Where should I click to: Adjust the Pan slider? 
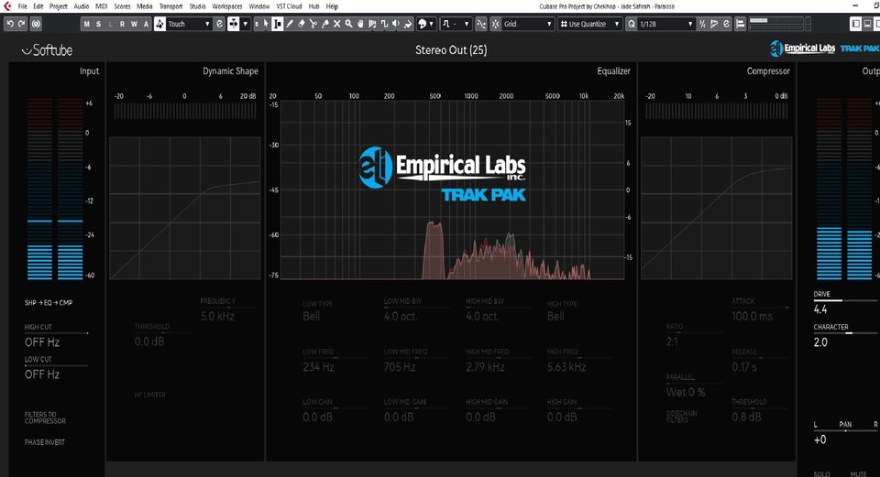[x=846, y=431]
